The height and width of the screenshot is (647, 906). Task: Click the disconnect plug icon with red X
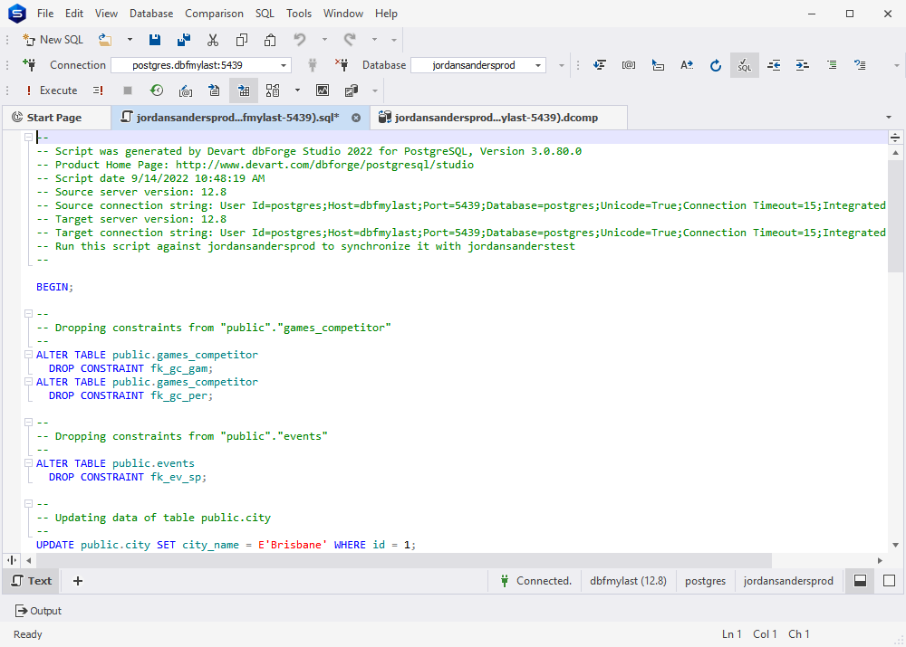click(341, 65)
